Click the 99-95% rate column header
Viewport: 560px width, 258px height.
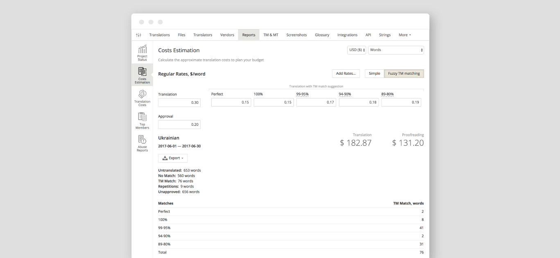pos(302,94)
